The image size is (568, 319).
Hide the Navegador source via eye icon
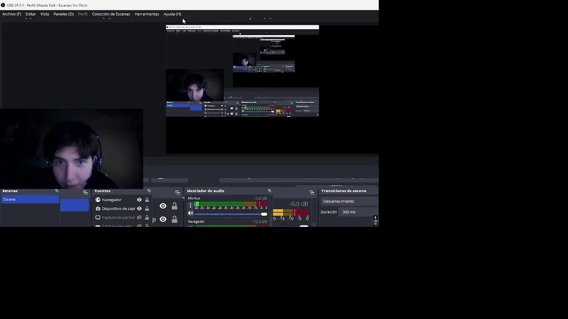click(139, 200)
